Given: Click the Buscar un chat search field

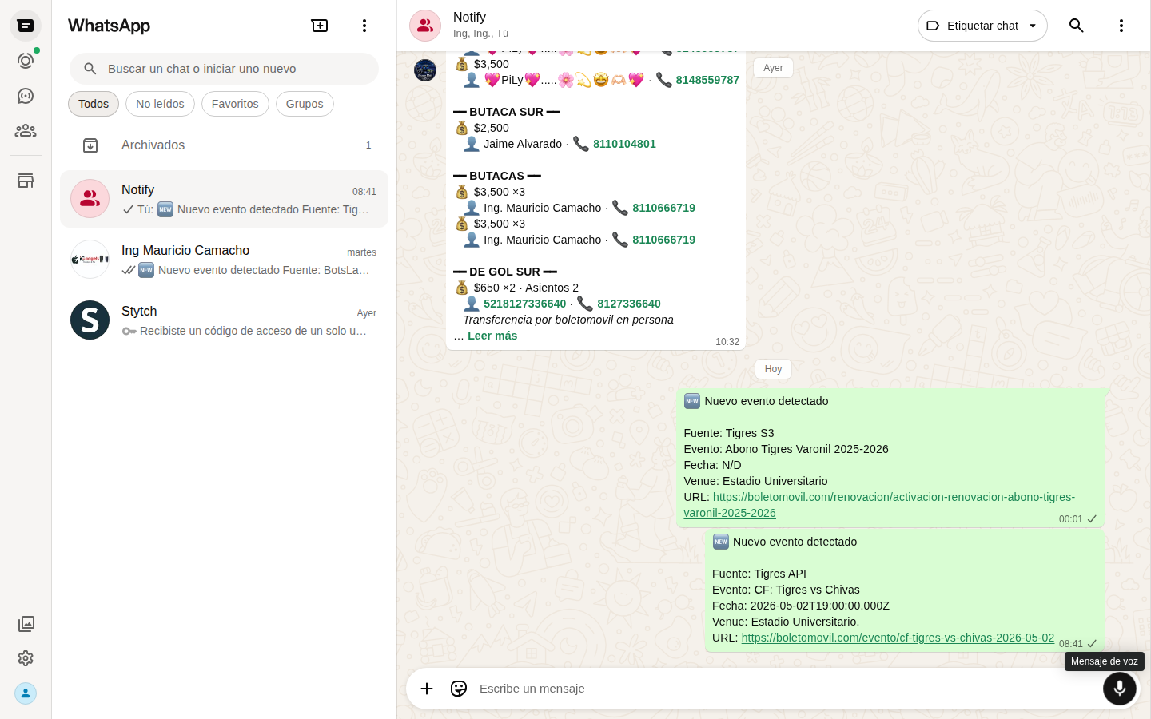Looking at the screenshot, I should (224, 69).
